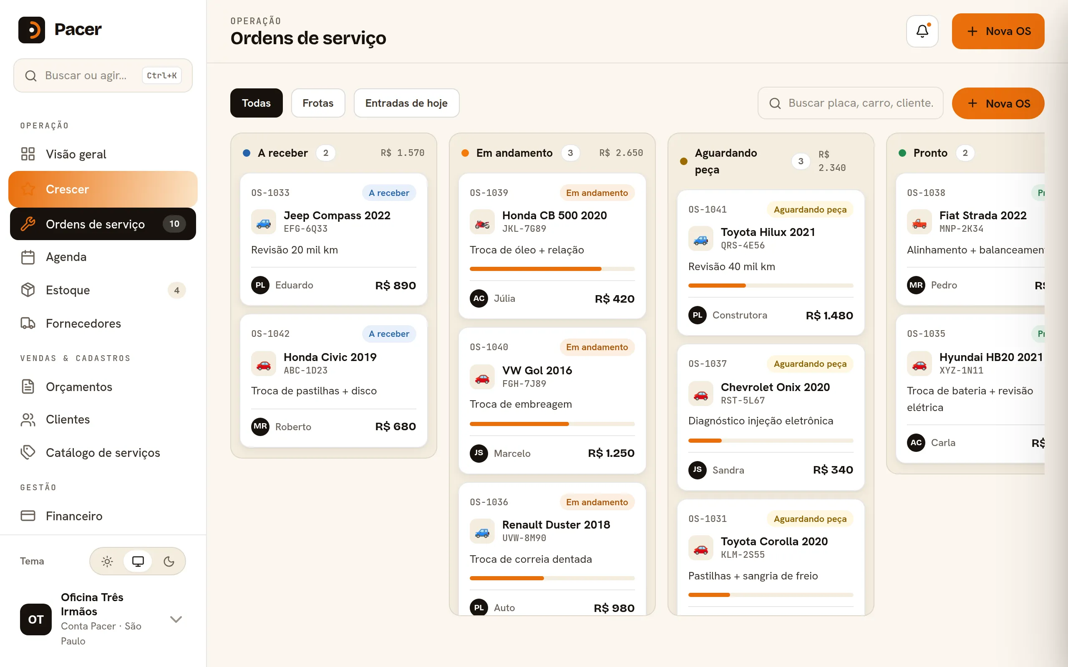Open the Crescer menu item
Screen dimensions: 1068x667
pyautogui.click(x=103, y=189)
